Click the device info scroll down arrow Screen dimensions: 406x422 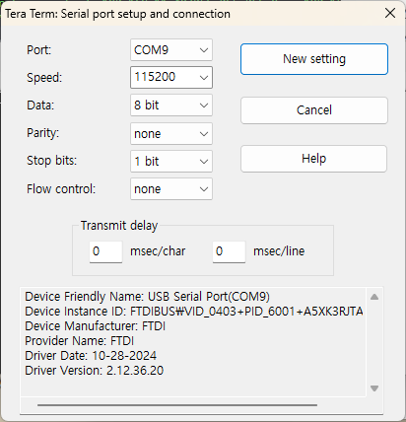point(374,388)
